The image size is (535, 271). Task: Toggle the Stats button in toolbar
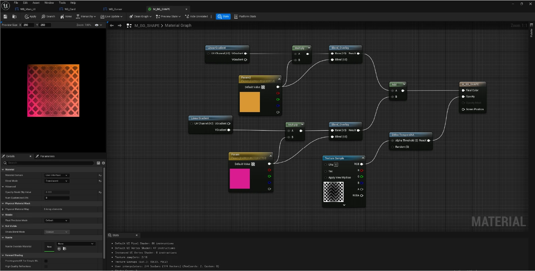223,16
